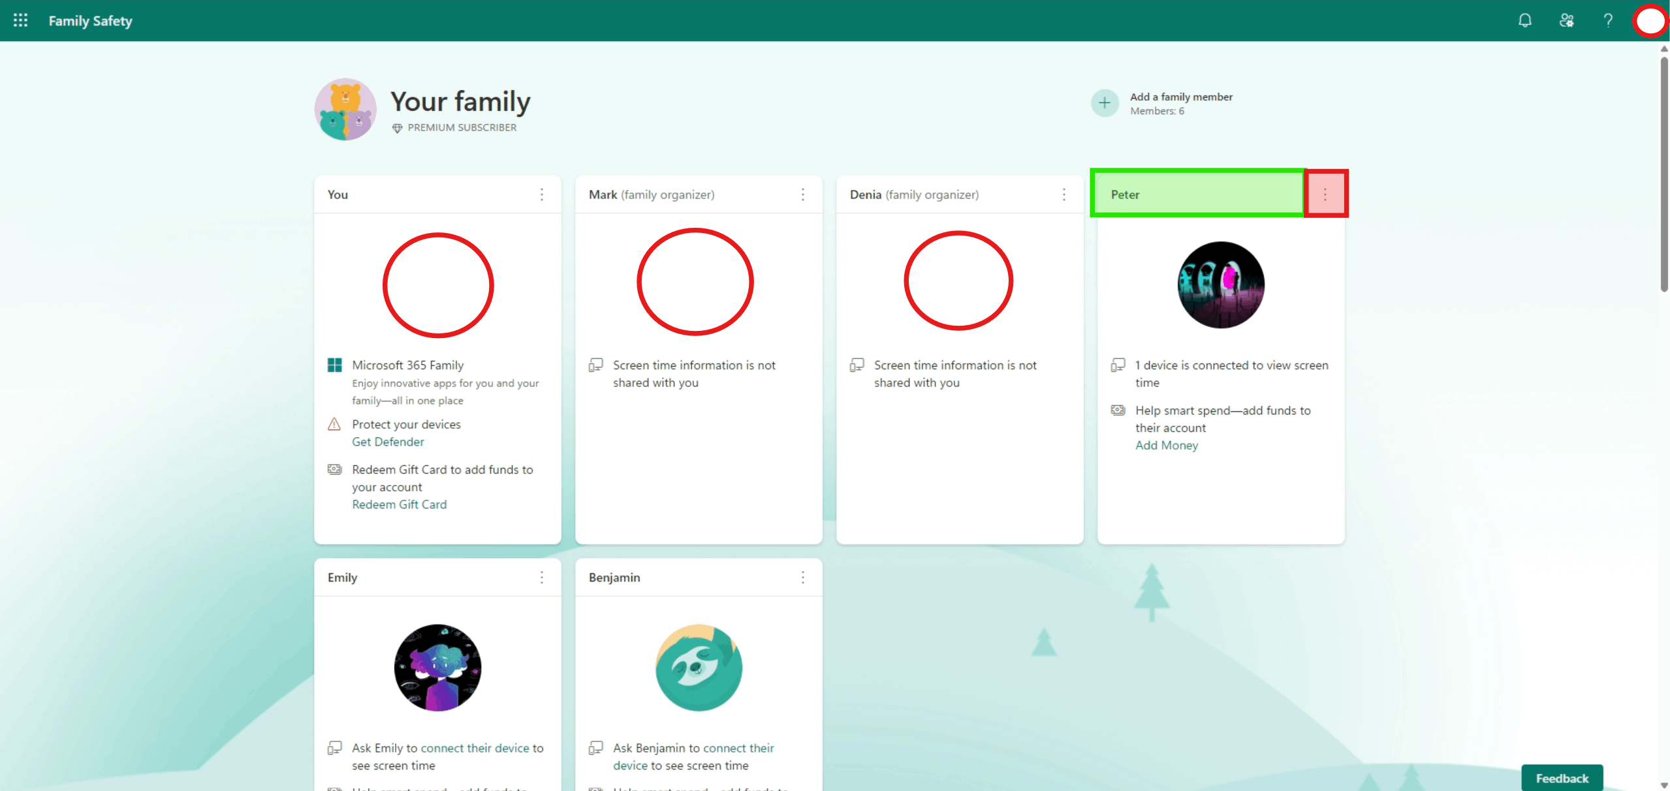
Task: Open Emily's card options menu
Action: point(541,578)
